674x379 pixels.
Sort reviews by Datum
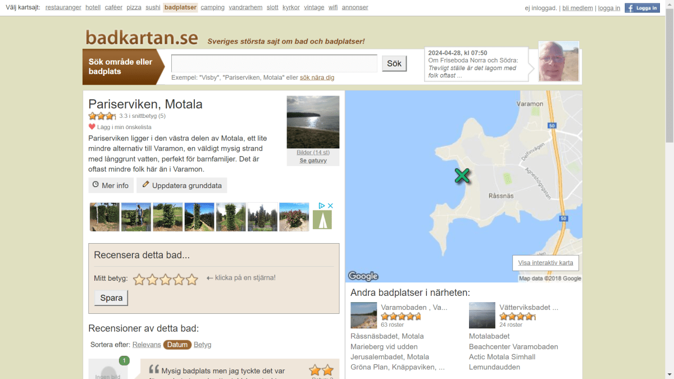click(177, 345)
